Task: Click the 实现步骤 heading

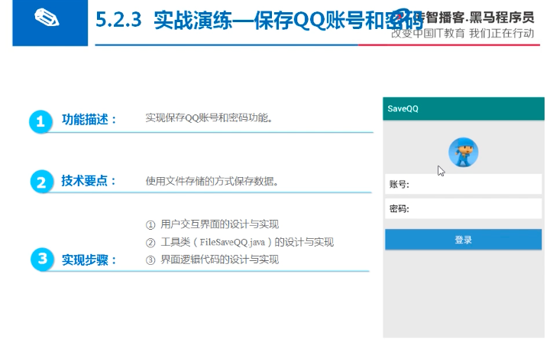Action: pos(89,260)
